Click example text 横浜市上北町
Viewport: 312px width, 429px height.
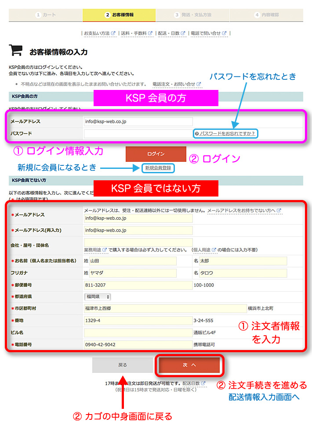click(261, 308)
